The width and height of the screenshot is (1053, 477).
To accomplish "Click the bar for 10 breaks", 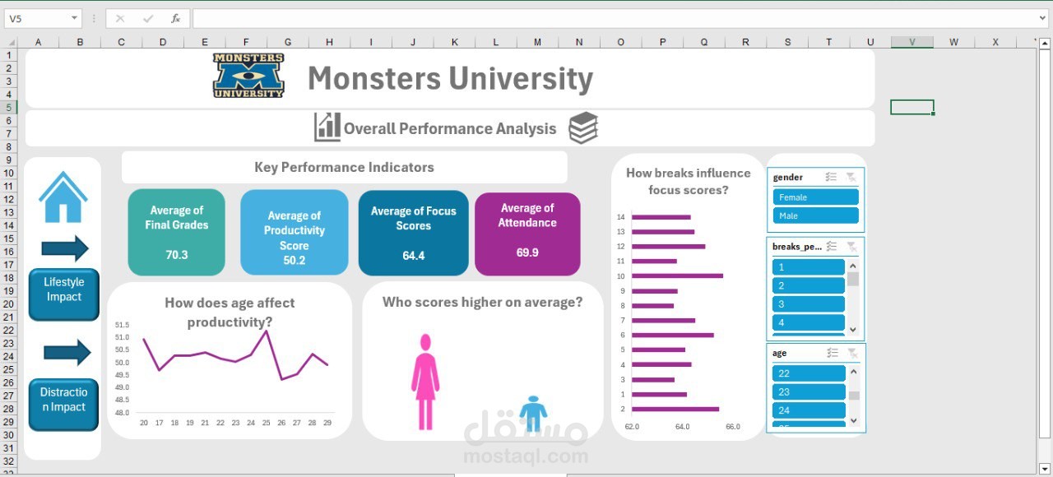I will coord(678,276).
